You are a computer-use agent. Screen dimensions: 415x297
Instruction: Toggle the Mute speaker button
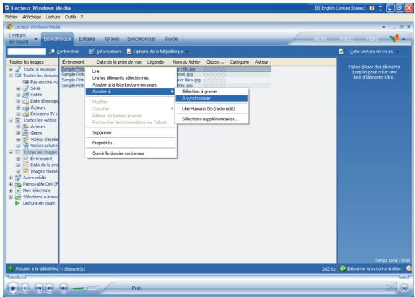coord(64,288)
